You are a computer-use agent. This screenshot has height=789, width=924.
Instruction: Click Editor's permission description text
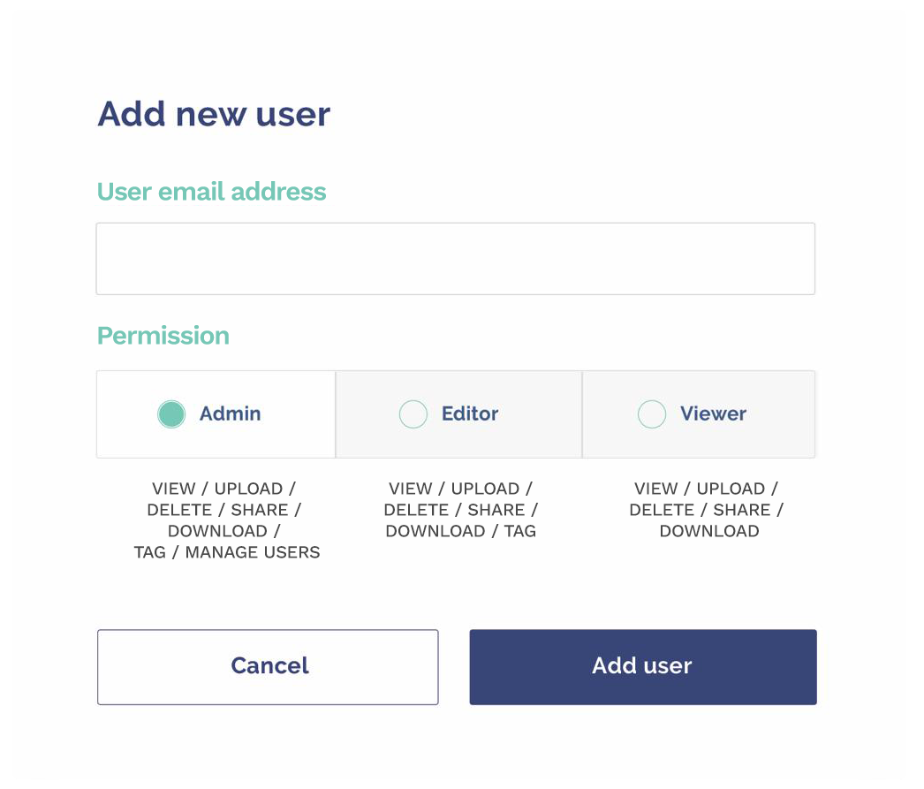point(460,510)
